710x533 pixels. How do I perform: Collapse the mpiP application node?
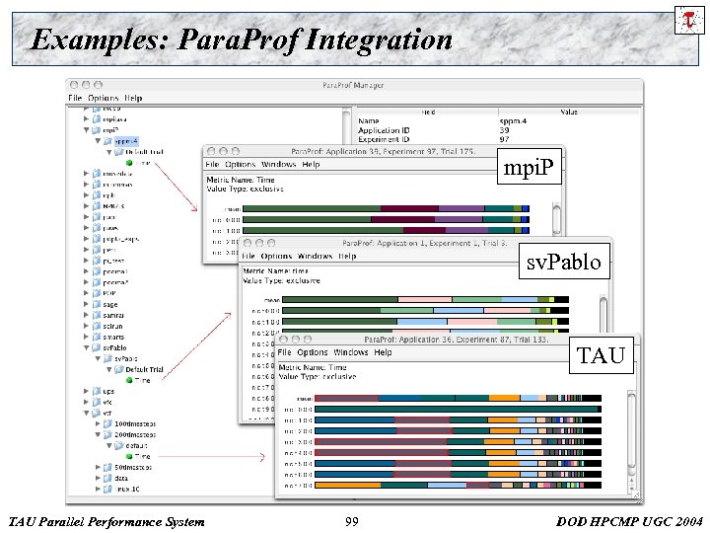click(x=86, y=130)
